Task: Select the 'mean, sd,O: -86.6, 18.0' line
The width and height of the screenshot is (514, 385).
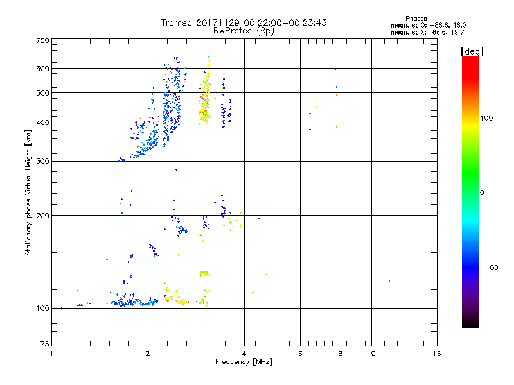Action: [428, 25]
